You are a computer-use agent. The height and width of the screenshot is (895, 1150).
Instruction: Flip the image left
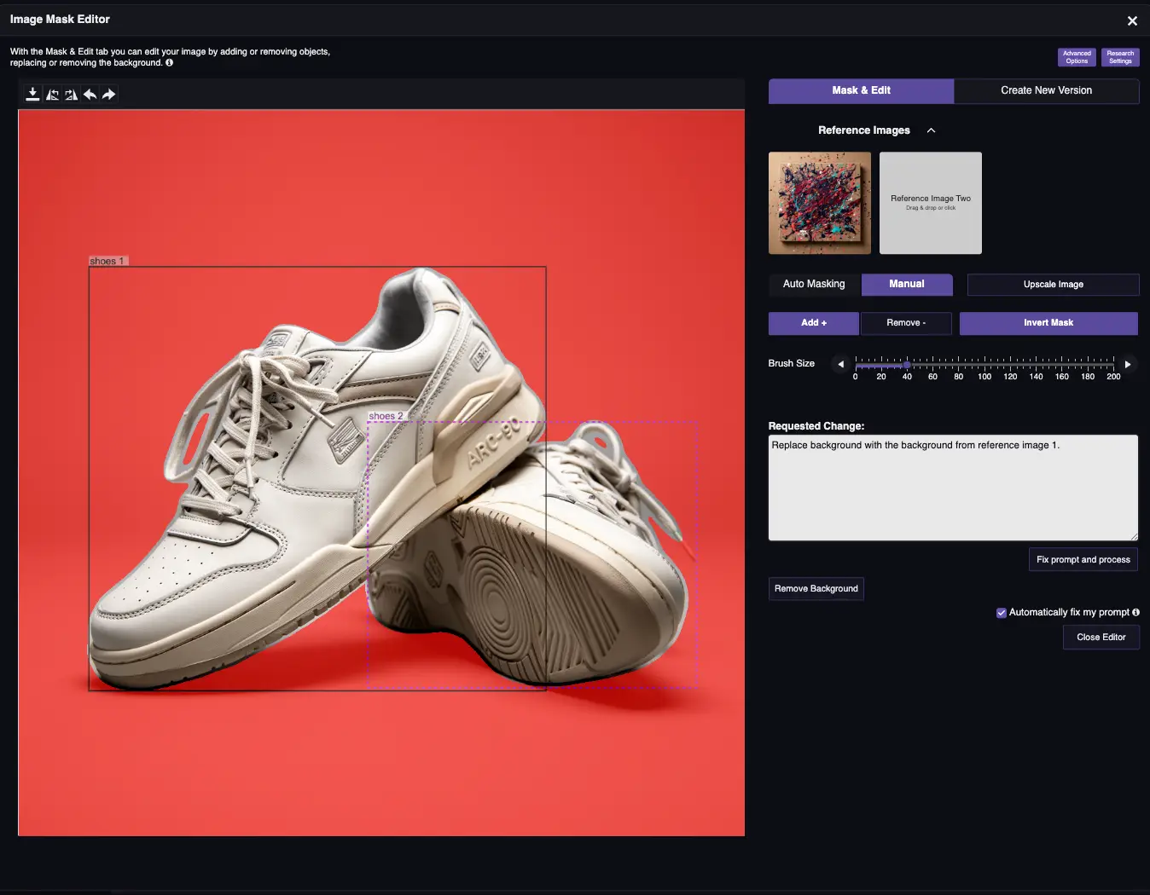point(52,95)
